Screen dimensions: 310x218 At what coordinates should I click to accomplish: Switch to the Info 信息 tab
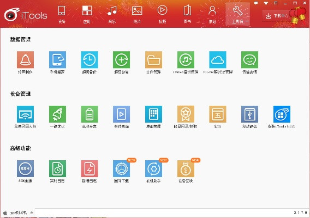tap(212, 14)
